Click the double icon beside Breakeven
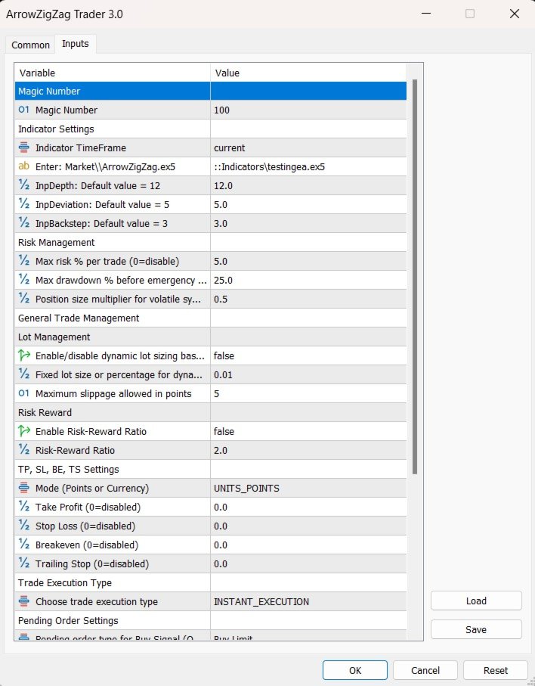The height and width of the screenshot is (686, 535). point(23,545)
